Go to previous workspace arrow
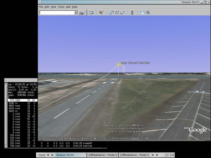The width and height of the screenshot is (211, 158). pyautogui.click(x=48, y=155)
